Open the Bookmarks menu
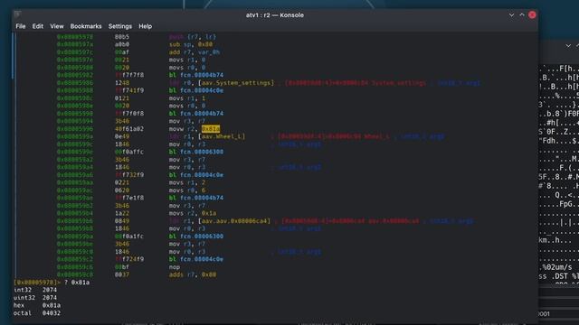This screenshot has width=579, height=325. tap(86, 26)
